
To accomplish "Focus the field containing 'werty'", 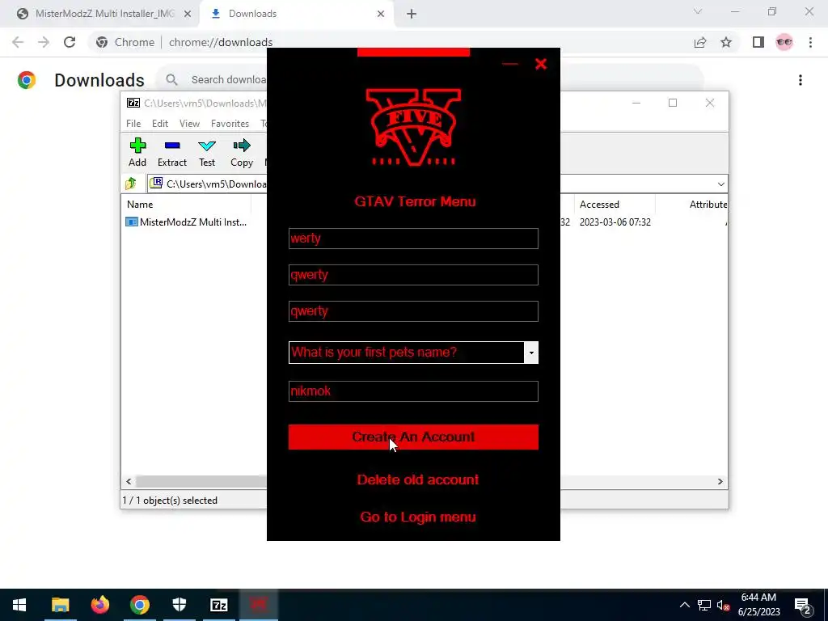I will [x=413, y=239].
